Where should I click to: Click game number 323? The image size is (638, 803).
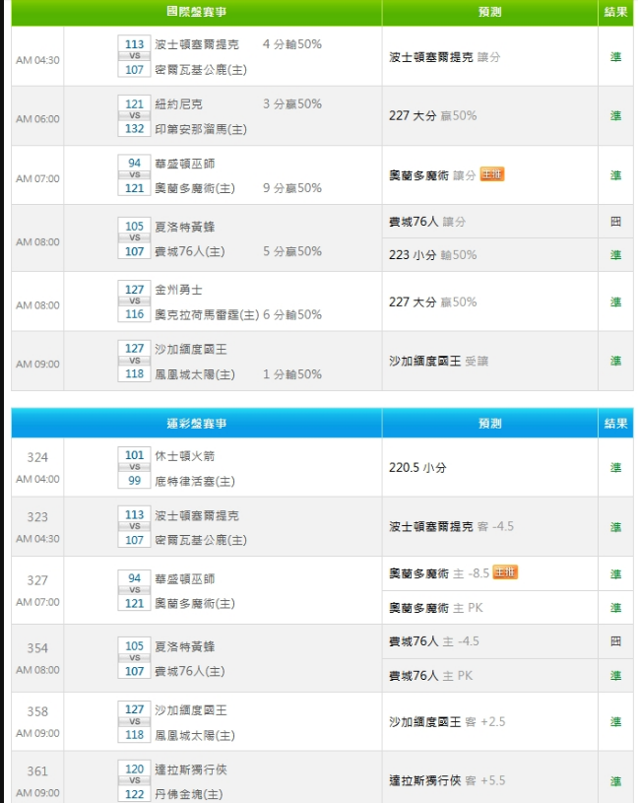[x=37, y=517]
